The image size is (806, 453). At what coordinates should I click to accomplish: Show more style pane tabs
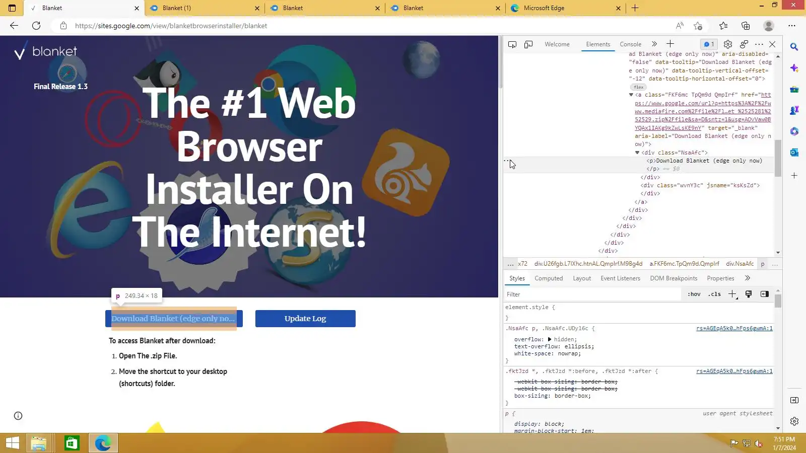(748, 278)
